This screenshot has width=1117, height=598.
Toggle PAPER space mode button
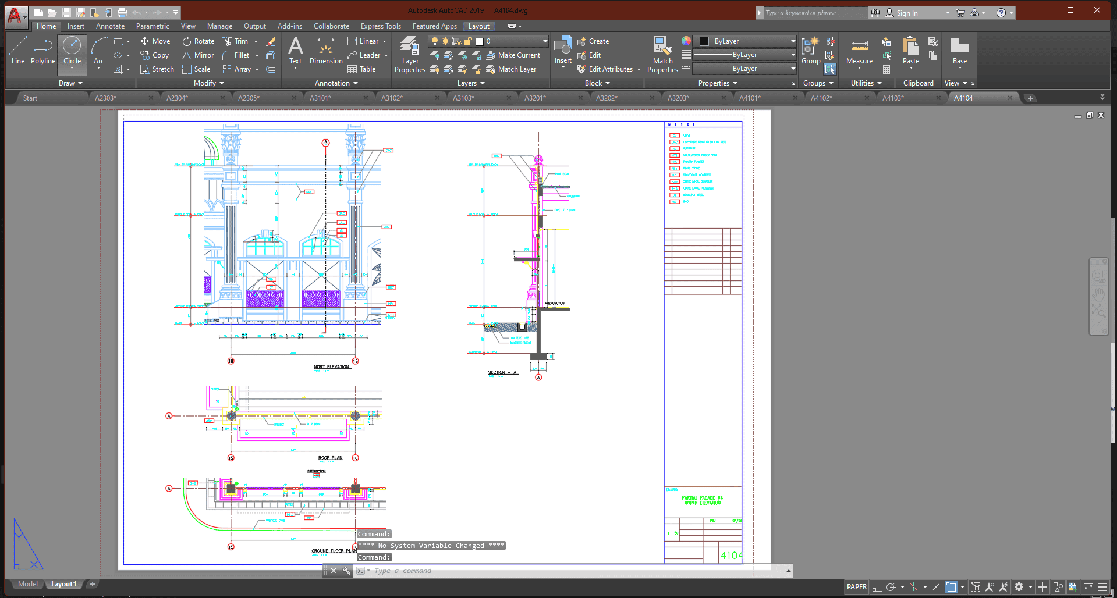[856, 587]
